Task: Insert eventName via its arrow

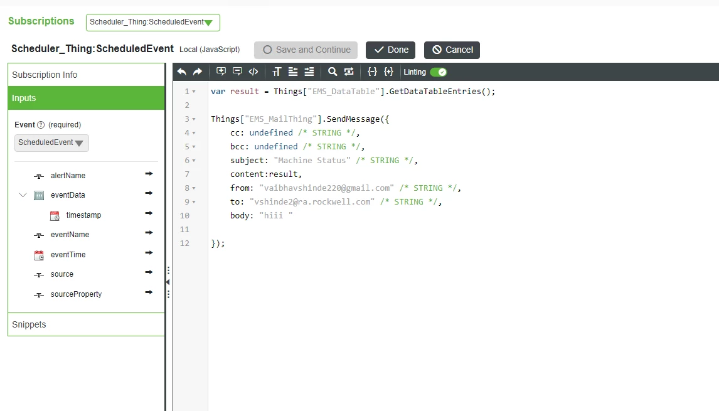Action: 149,233
